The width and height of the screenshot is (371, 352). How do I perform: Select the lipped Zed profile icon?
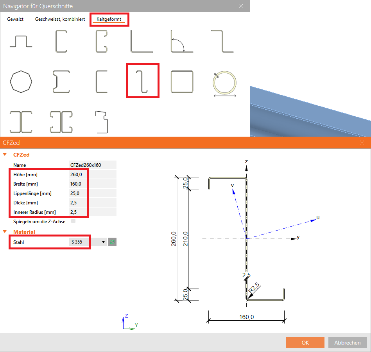[x=142, y=81]
